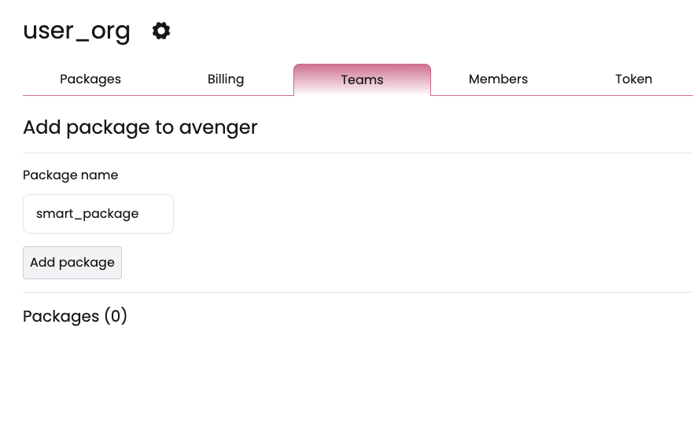
Task: Click blank space right of Add package button
Action: [x=393, y=263]
